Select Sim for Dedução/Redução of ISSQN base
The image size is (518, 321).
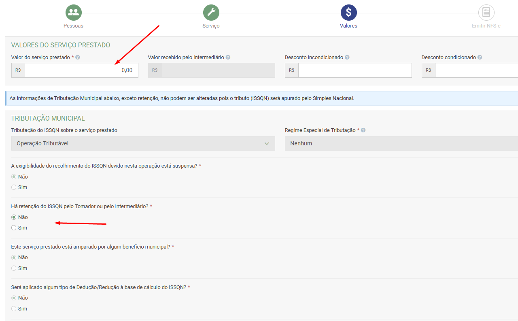pos(14,309)
